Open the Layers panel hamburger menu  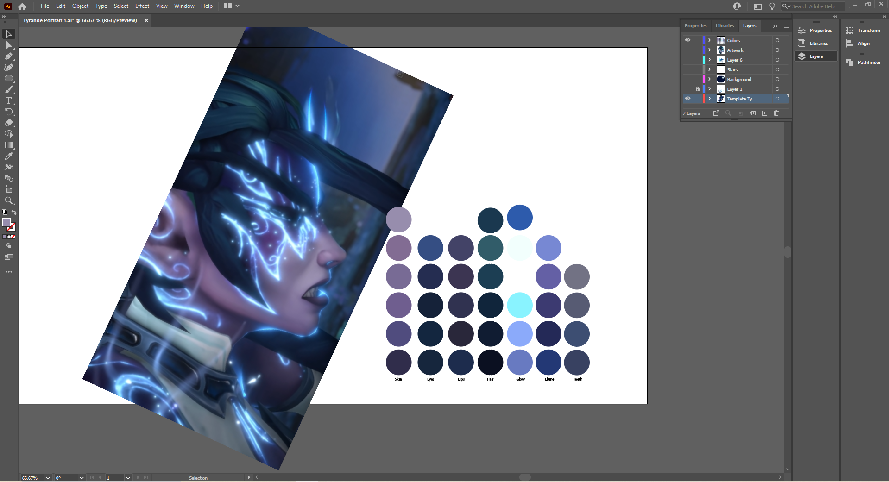[x=787, y=26]
